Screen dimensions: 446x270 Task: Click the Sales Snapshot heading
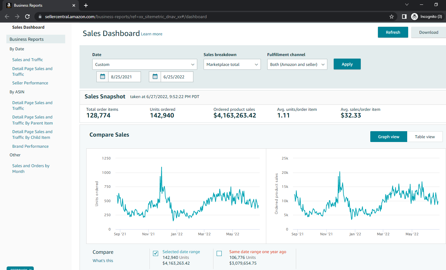click(105, 96)
